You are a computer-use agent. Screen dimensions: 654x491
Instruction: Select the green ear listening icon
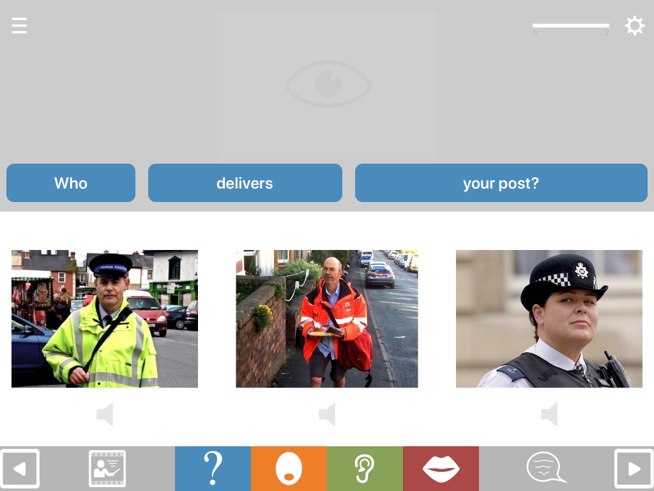click(x=365, y=469)
